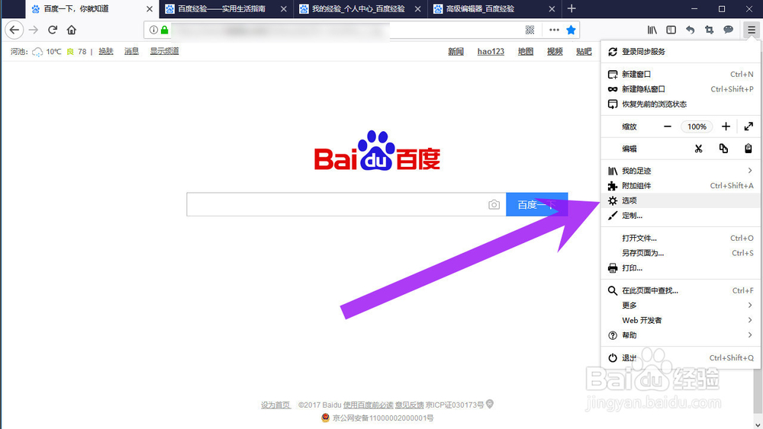Image resolution: width=763 pixels, height=429 pixels.
Task: Click the copy icon in edit row
Action: tap(723, 149)
